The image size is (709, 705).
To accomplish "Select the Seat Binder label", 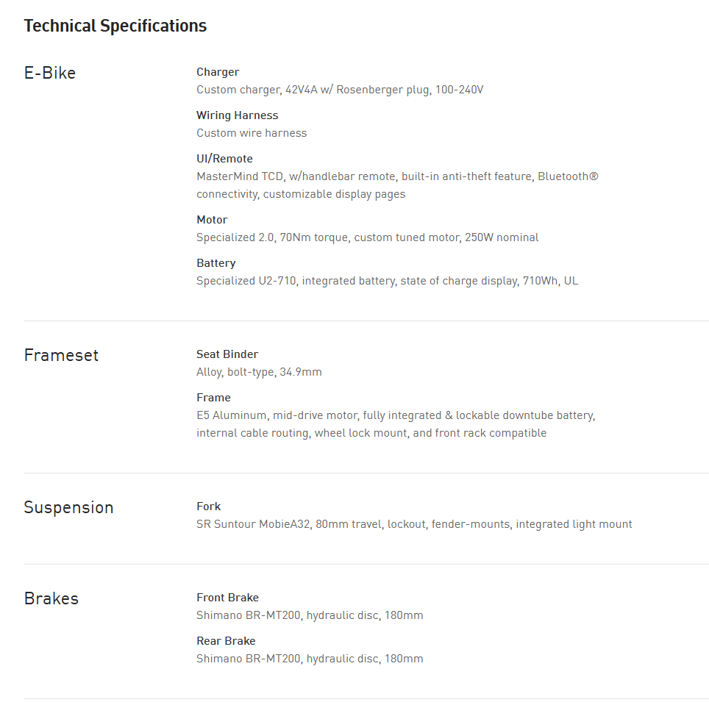I will 227,354.
